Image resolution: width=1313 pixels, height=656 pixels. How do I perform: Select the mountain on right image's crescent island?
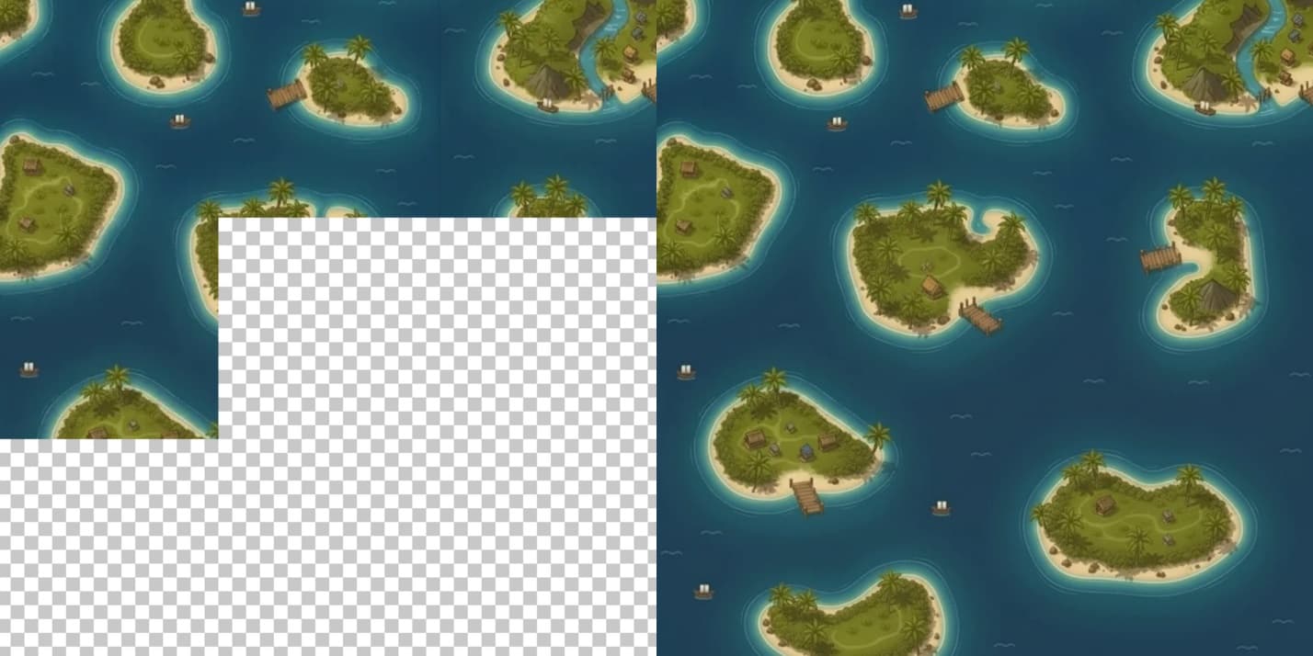[1215, 294]
